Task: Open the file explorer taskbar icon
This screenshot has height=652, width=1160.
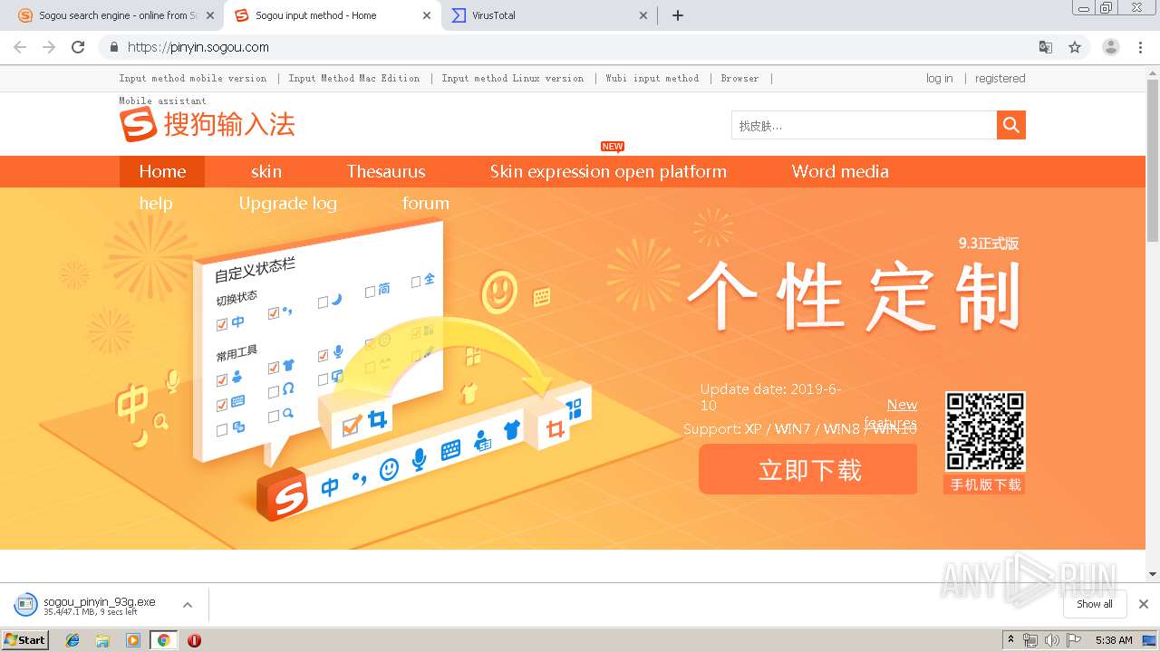Action: (x=102, y=640)
